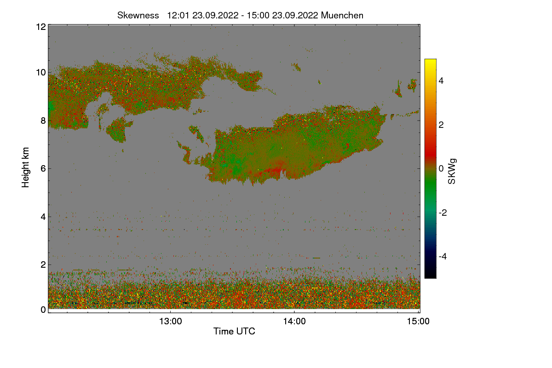This screenshot has width=552, height=368.
Task: Click the "8" height tick label
Action: pos(43,121)
